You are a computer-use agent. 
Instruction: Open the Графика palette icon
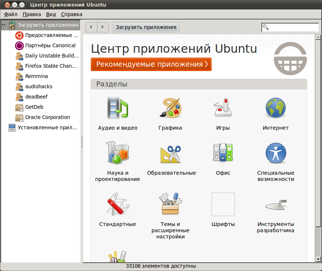click(171, 108)
